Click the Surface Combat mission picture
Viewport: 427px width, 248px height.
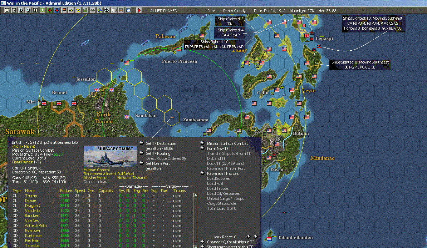pos(110,156)
